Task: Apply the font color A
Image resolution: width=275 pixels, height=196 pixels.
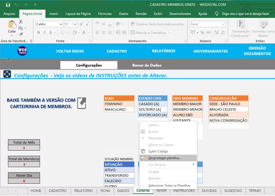Action: [84, 32]
